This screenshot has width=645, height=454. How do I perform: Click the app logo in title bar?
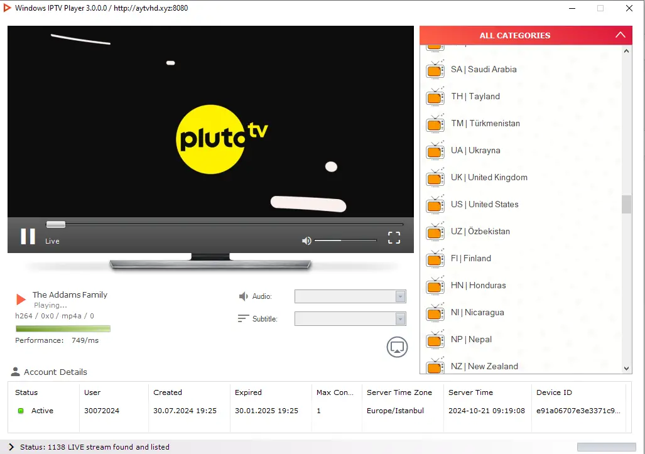coord(7,8)
